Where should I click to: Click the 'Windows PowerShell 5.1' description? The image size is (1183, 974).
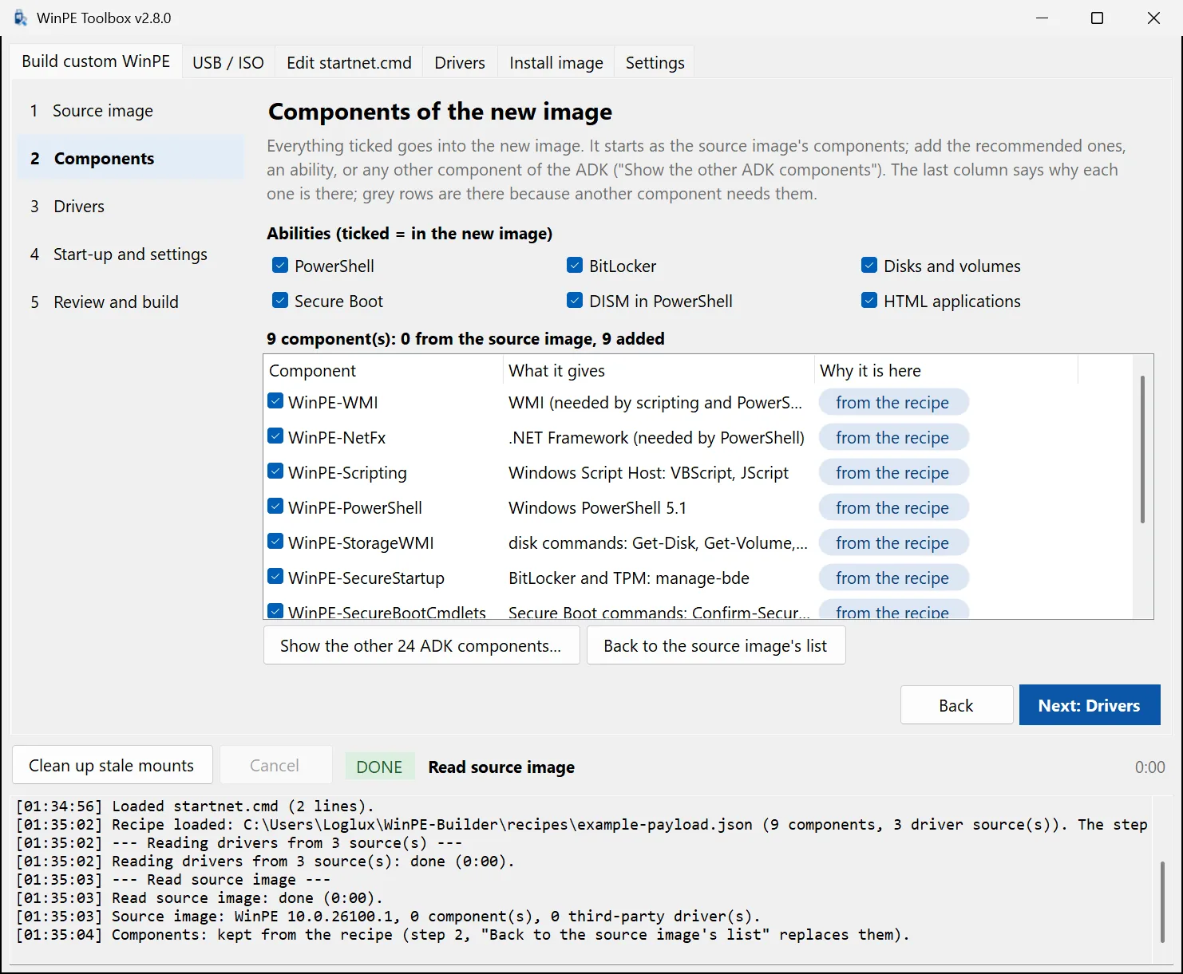[x=597, y=508]
